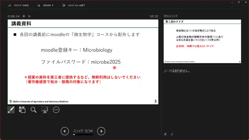Viewport: 249px width, 140px height.
Task: Minimize the presenter view window
Action: [x=232, y=2]
